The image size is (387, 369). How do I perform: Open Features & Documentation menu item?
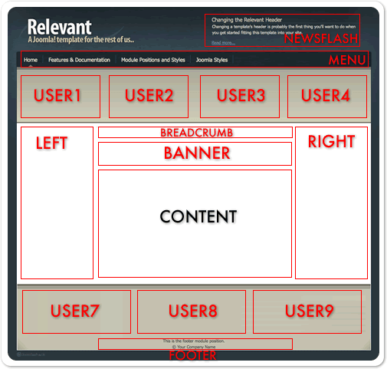pos(79,60)
